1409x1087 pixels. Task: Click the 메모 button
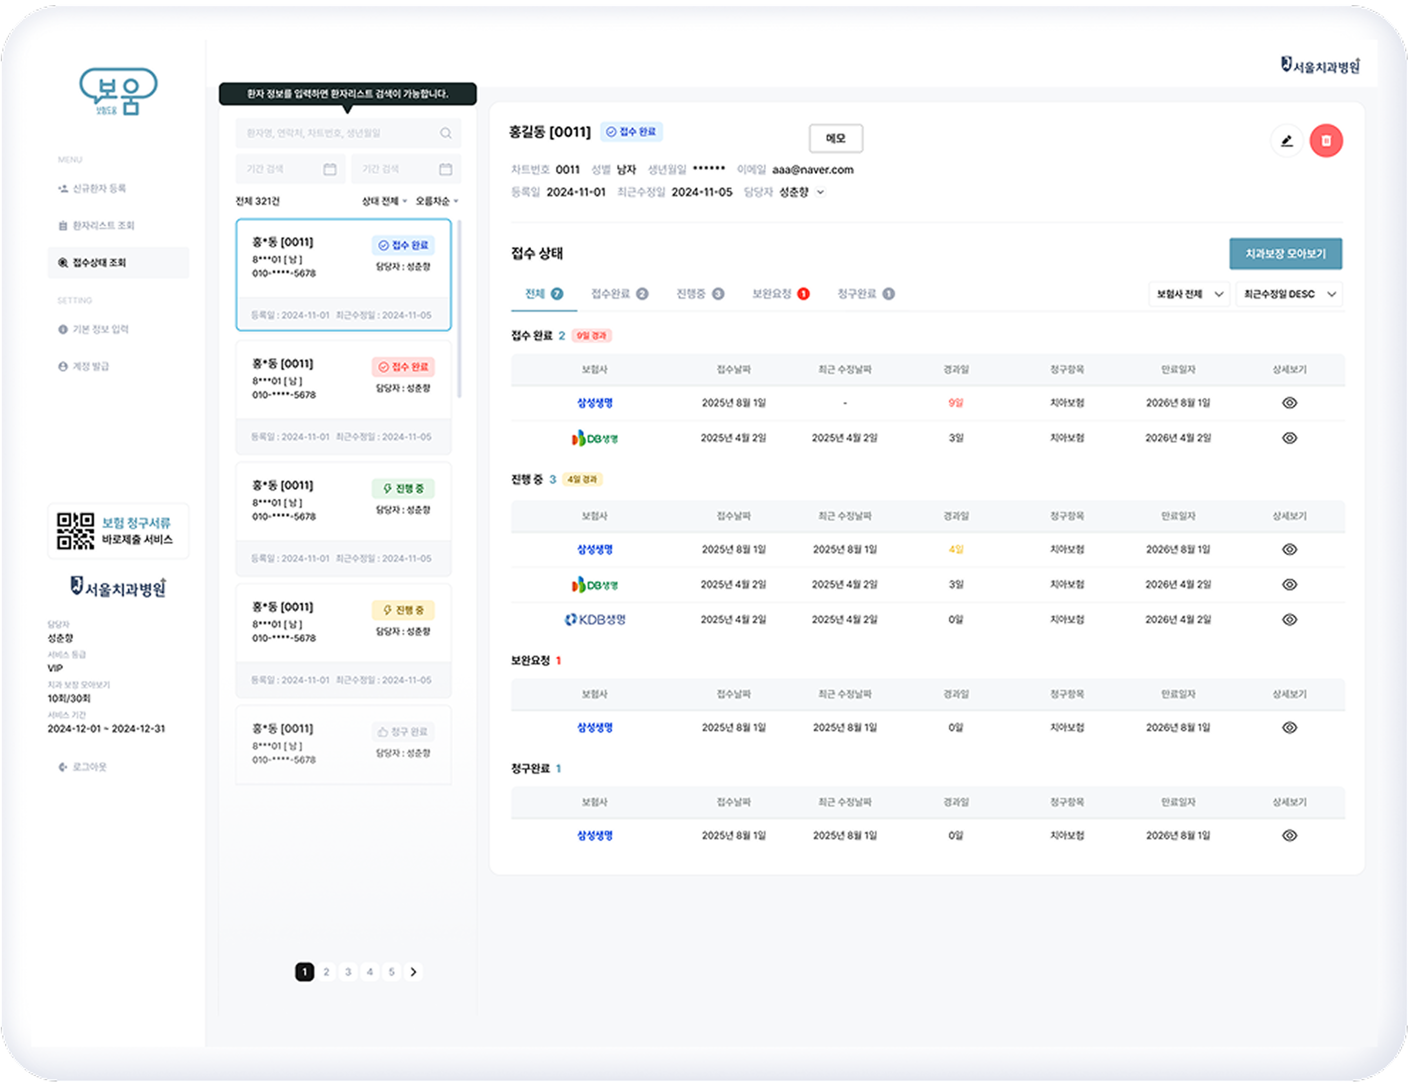click(836, 138)
